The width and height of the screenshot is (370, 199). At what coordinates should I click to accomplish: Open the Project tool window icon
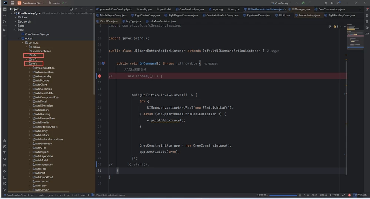point(4,9)
